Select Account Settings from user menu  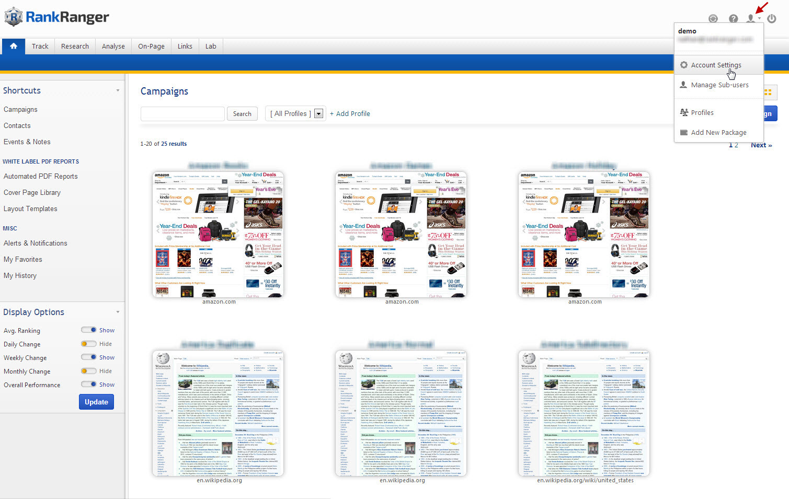[719, 65]
